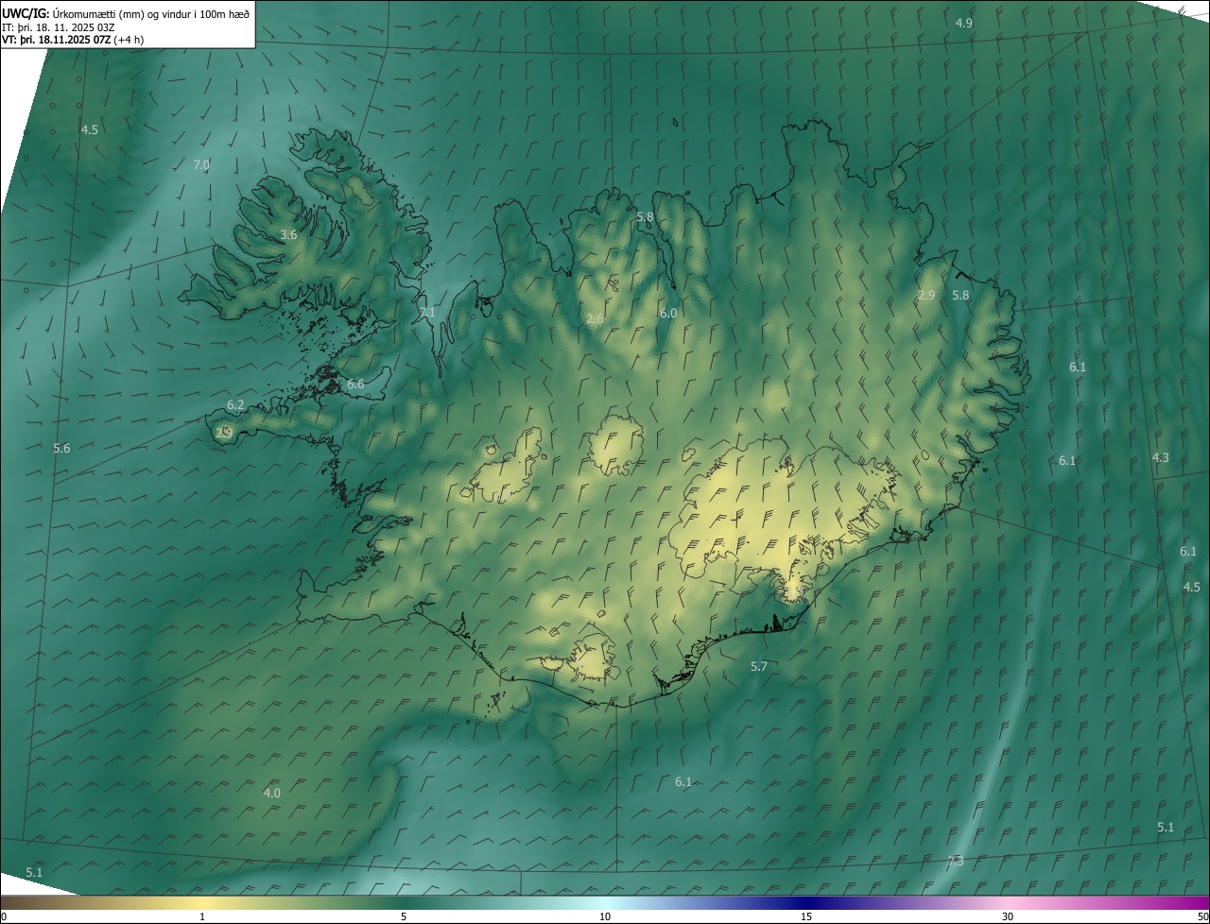Click the legend tick label 5

coord(404,916)
